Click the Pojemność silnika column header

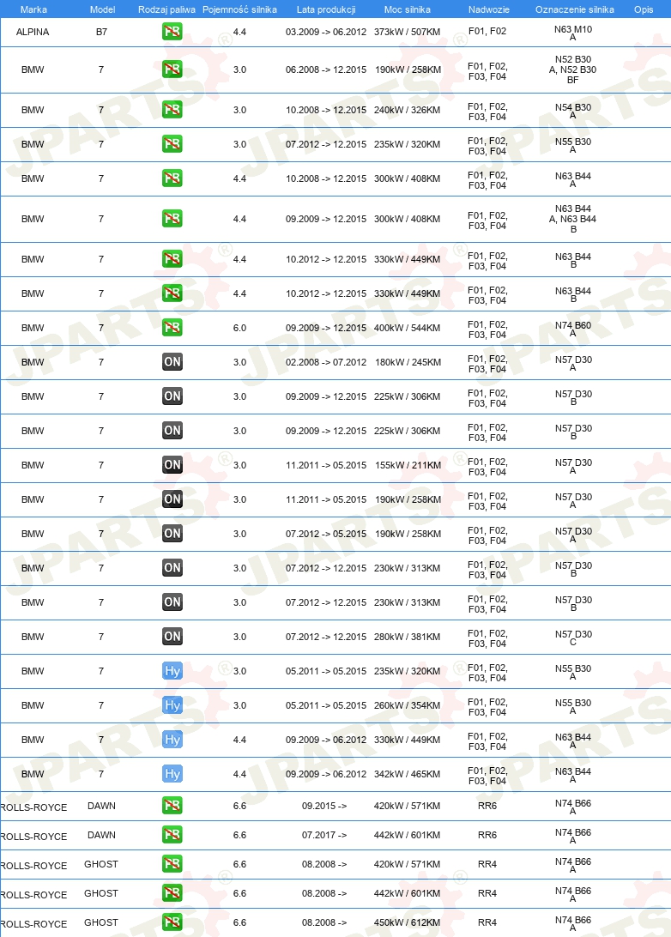(x=239, y=9)
